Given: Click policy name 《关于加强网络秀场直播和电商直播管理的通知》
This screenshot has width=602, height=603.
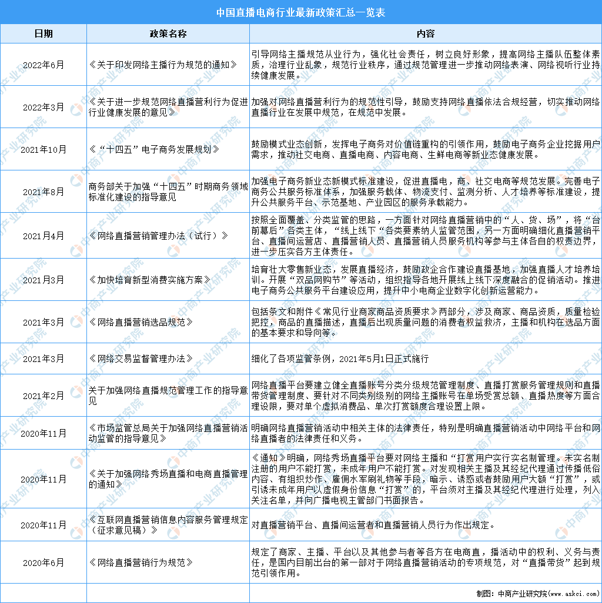Looking at the screenshot, I should click(168, 479).
